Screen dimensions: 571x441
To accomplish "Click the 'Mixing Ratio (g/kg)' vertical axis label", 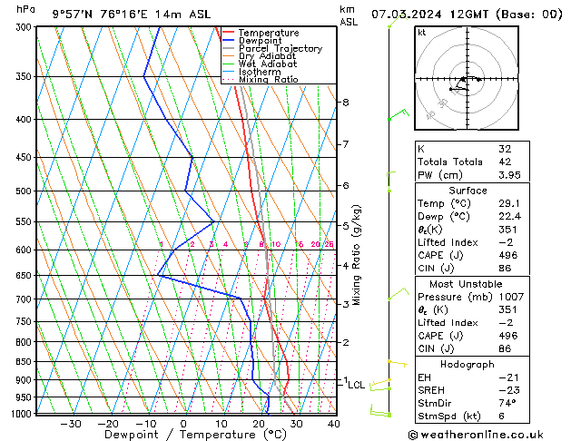I will point(356,255).
